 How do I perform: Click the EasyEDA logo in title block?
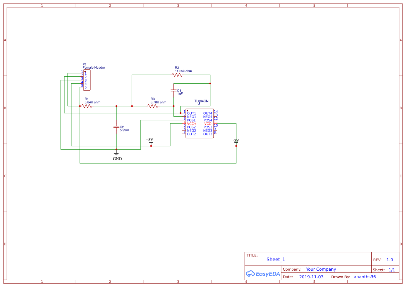point(263,273)
